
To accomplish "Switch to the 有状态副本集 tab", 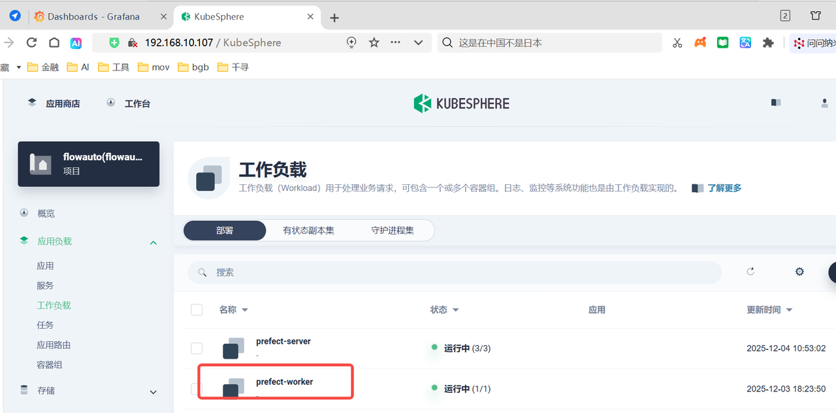I will pos(308,231).
